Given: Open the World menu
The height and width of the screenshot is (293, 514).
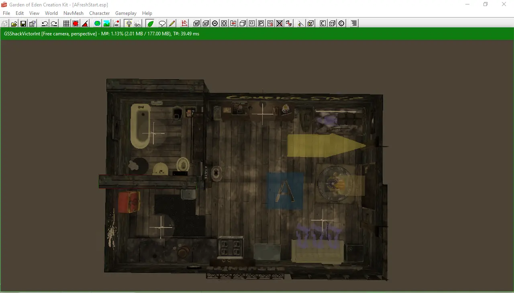Looking at the screenshot, I should pyautogui.click(x=51, y=13).
